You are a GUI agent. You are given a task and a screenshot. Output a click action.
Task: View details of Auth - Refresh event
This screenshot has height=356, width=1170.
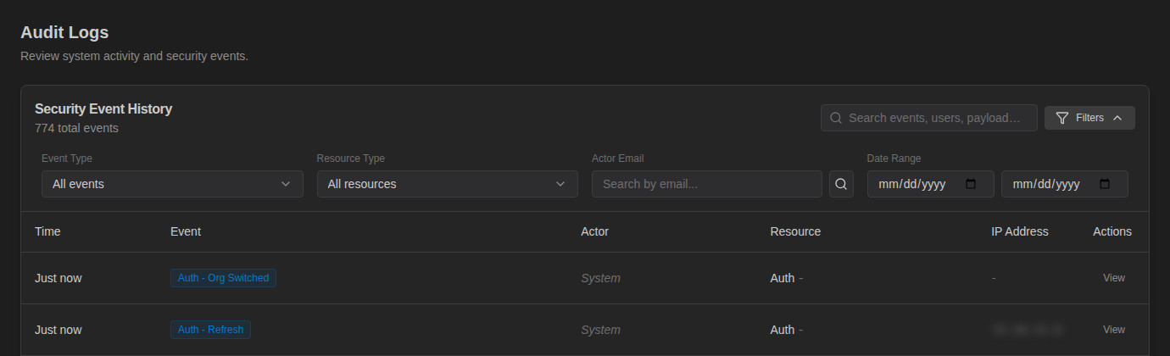1114,330
